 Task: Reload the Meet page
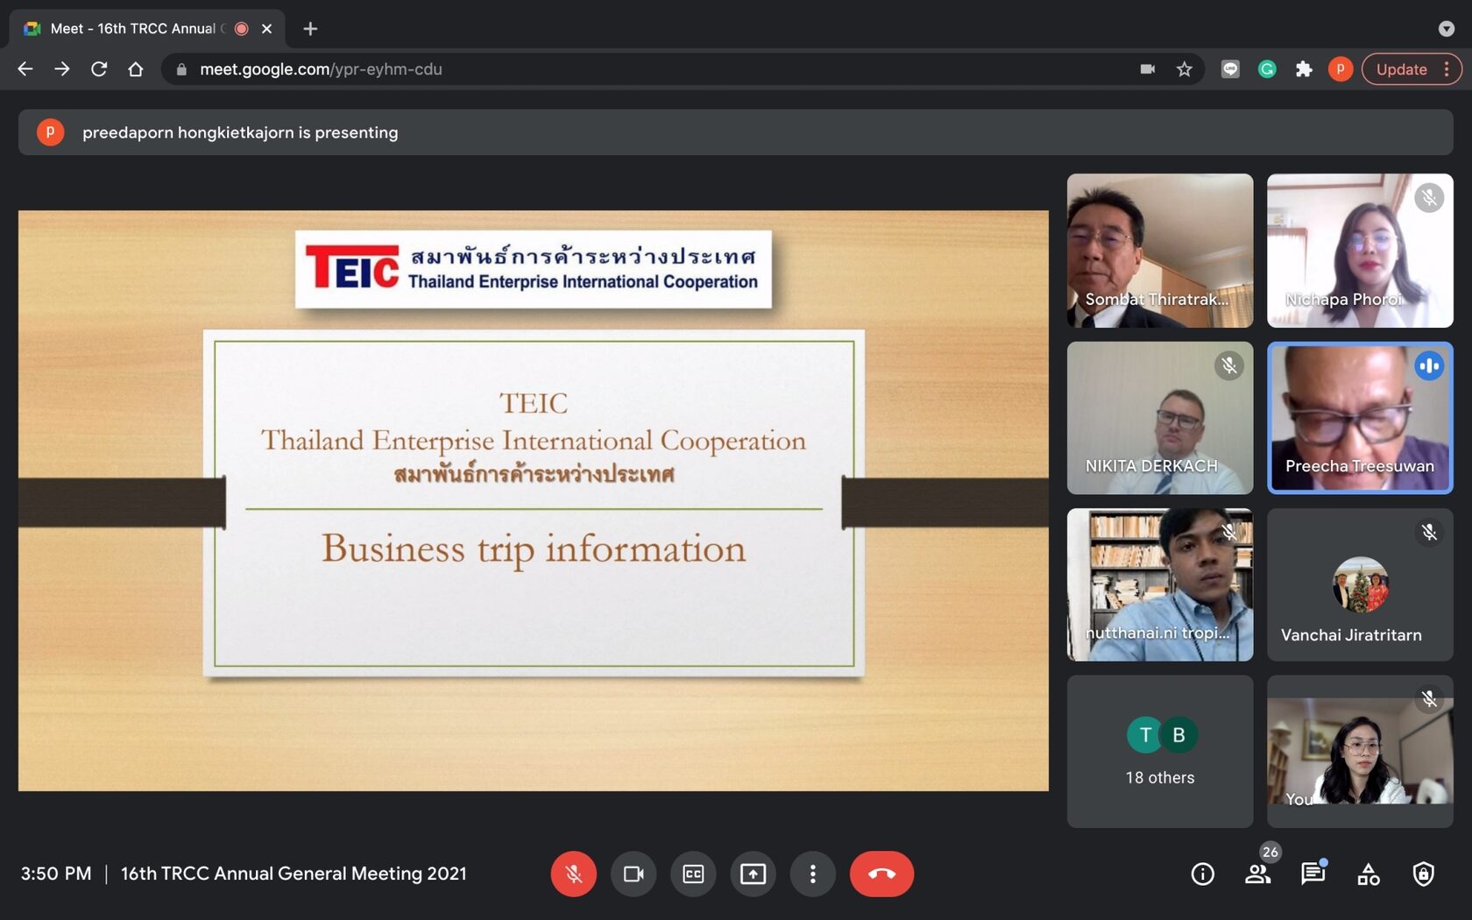pos(99,69)
